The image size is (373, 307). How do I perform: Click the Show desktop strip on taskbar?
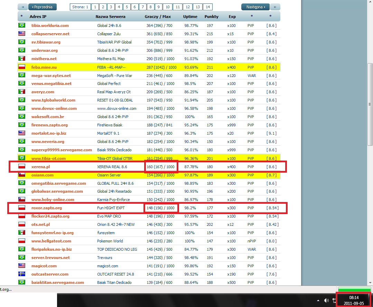tap(371, 300)
